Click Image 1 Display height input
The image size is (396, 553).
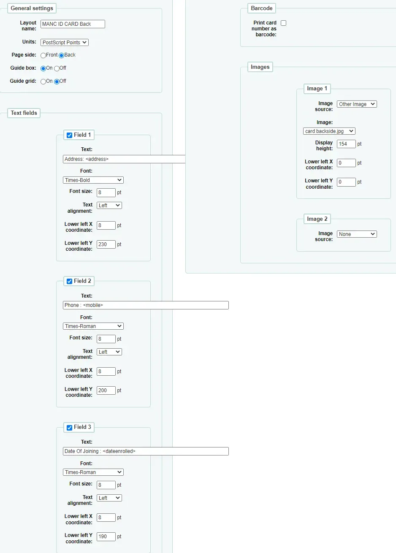(346, 144)
